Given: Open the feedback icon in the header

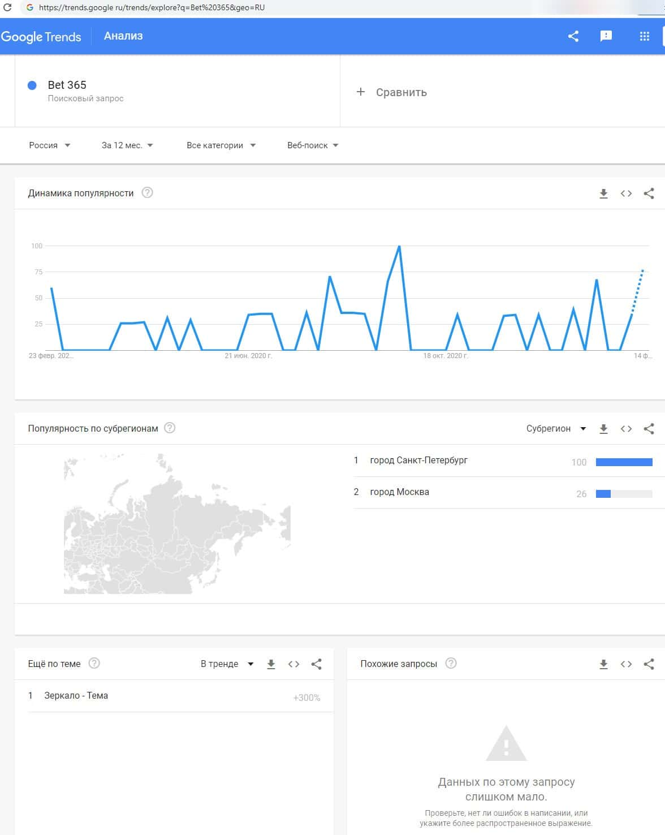Looking at the screenshot, I should [x=606, y=36].
